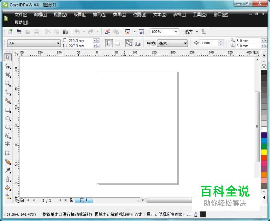Screen dimensions: 270x221
Task: Click the Save icon
Action: point(27,32)
